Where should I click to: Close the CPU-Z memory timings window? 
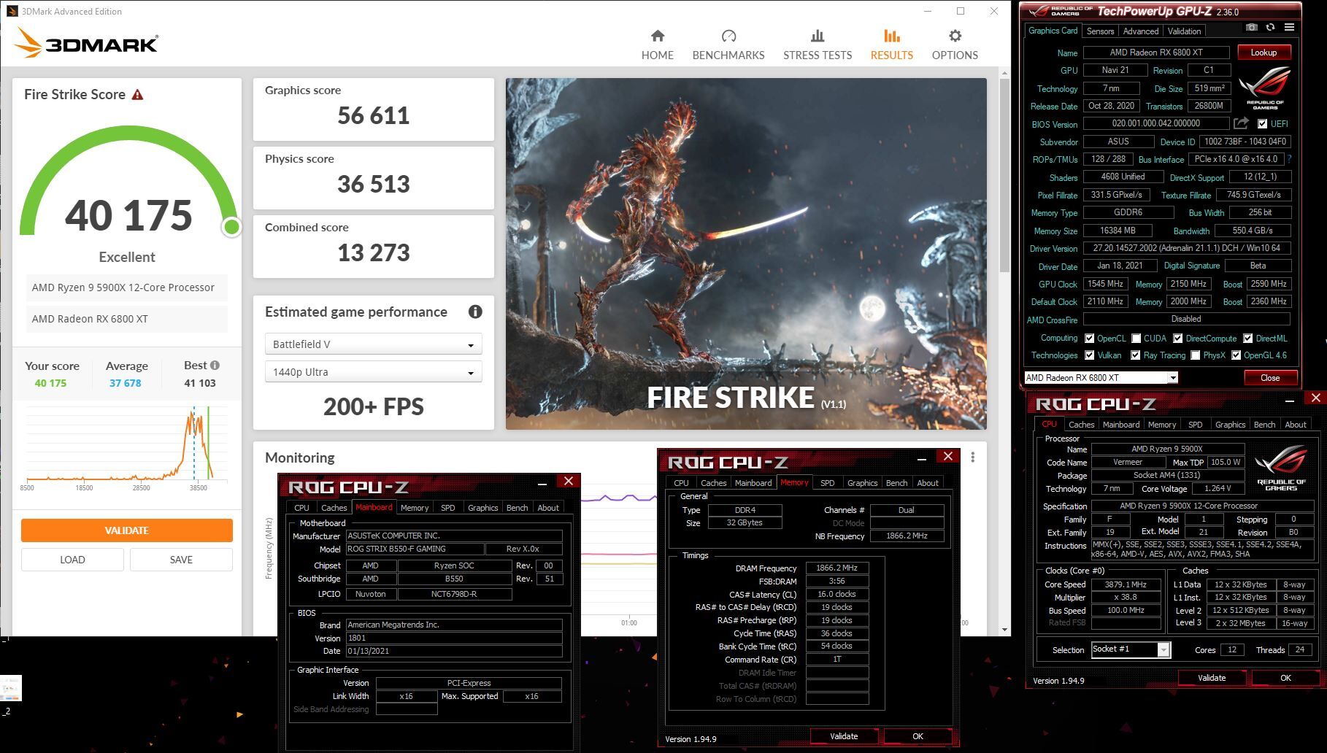click(947, 457)
